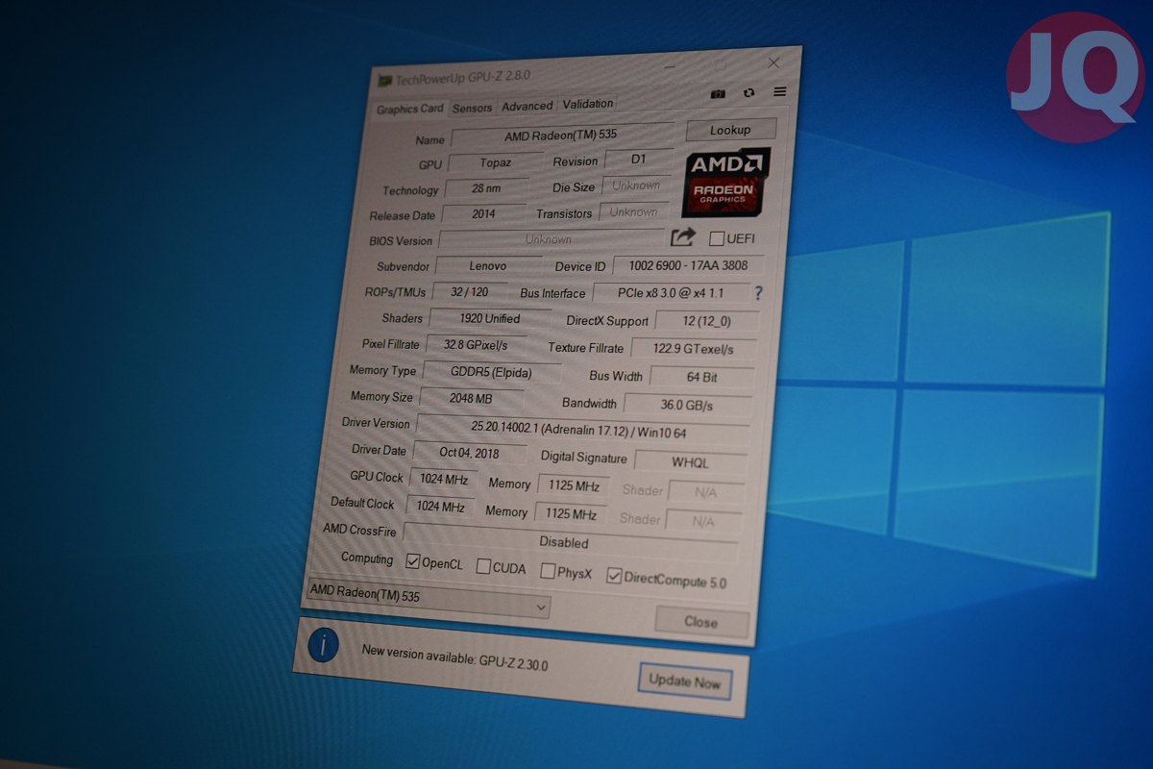
Task: Switch to the Graphics Card tab
Action: pyautogui.click(x=410, y=110)
